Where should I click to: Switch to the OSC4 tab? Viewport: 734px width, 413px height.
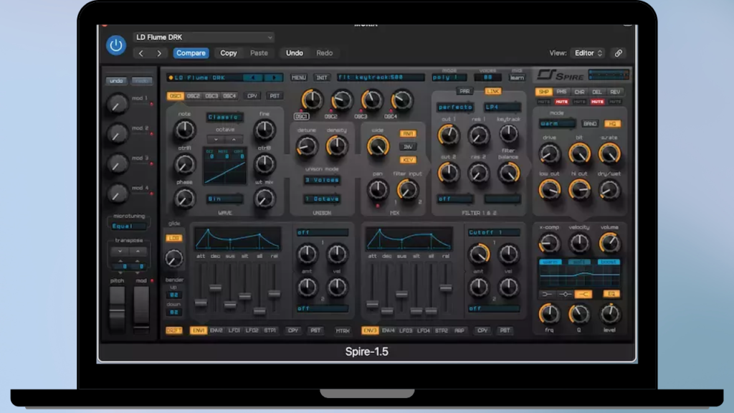coord(229,96)
